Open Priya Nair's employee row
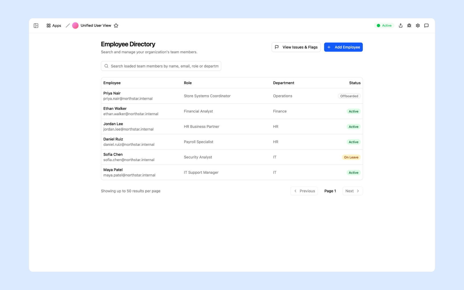Viewport: 464px width, 290px height. [x=232, y=96]
